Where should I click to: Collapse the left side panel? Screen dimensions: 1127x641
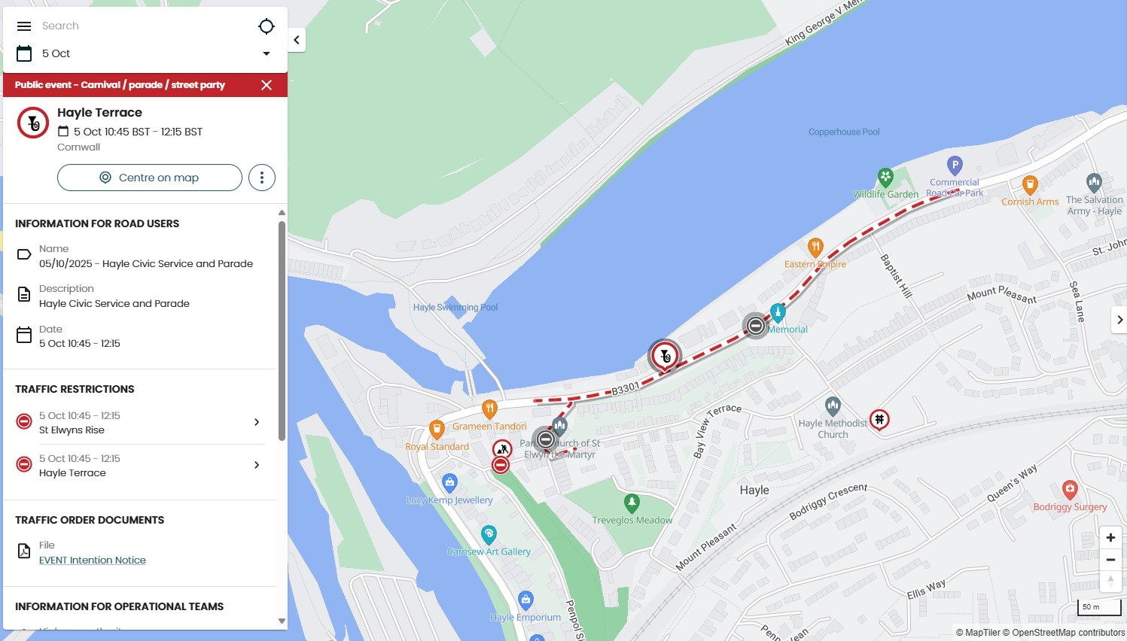pos(297,40)
